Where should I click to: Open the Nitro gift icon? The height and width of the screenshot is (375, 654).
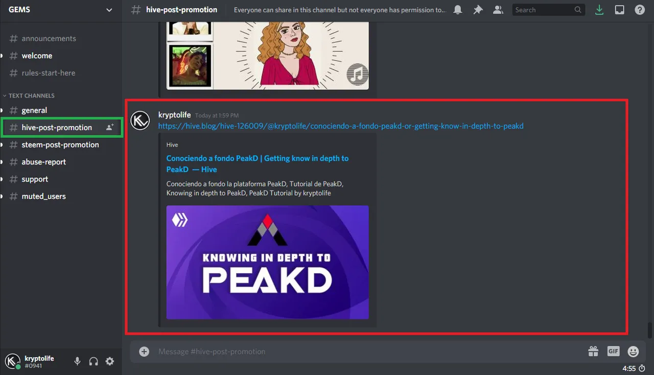(x=593, y=351)
